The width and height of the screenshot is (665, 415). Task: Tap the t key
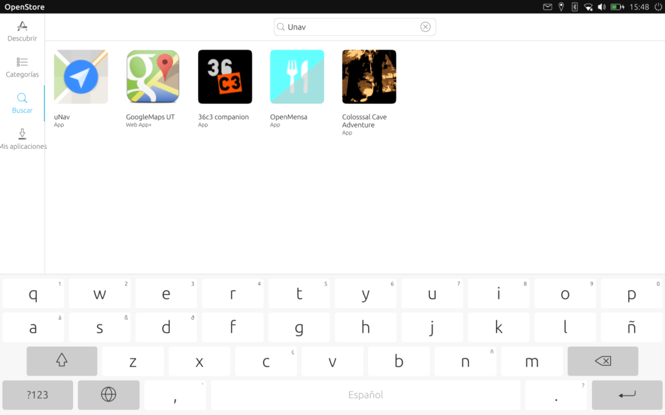click(300, 293)
